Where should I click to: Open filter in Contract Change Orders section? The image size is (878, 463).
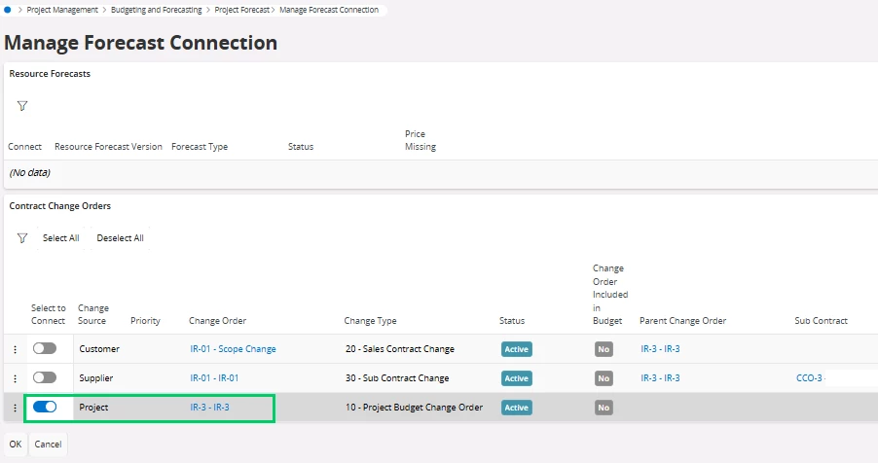pyautogui.click(x=22, y=237)
